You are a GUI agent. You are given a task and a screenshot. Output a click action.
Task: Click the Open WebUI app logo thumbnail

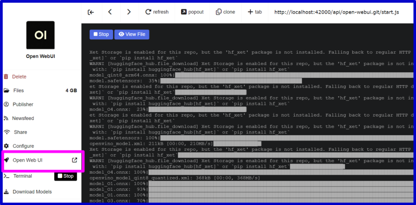pos(40,35)
